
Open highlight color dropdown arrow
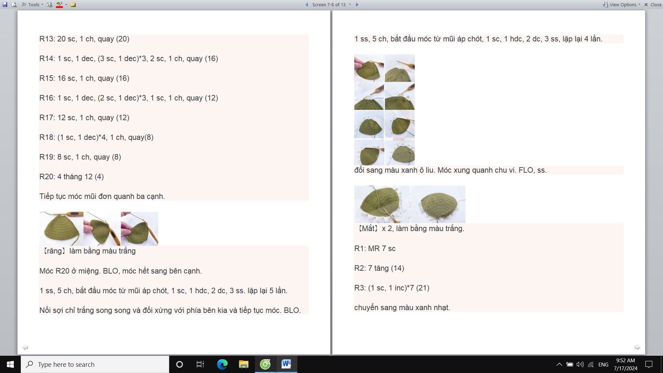tap(66, 4)
